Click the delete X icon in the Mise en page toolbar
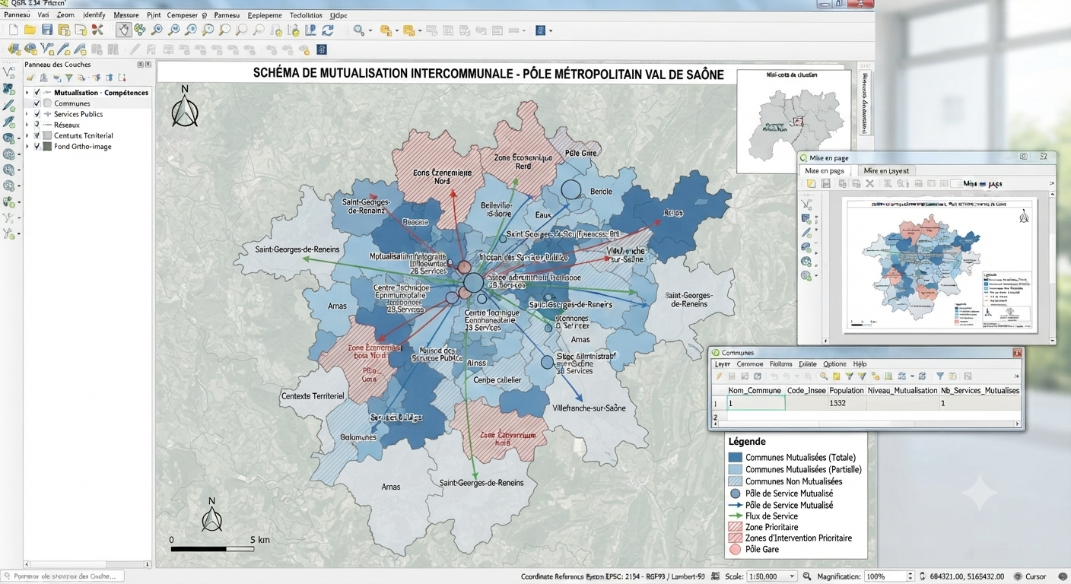 [x=870, y=183]
